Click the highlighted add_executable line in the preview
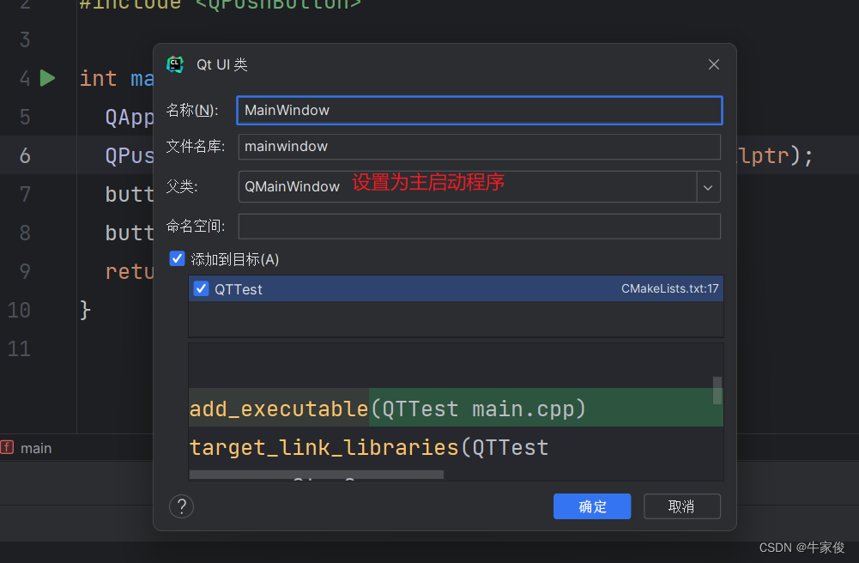Image resolution: width=859 pixels, height=563 pixels. pos(386,409)
